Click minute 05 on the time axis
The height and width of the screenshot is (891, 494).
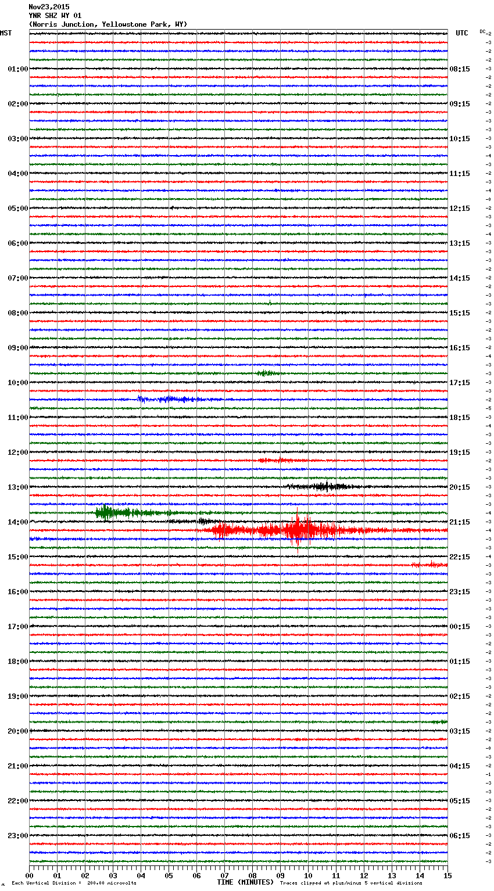[169, 875]
